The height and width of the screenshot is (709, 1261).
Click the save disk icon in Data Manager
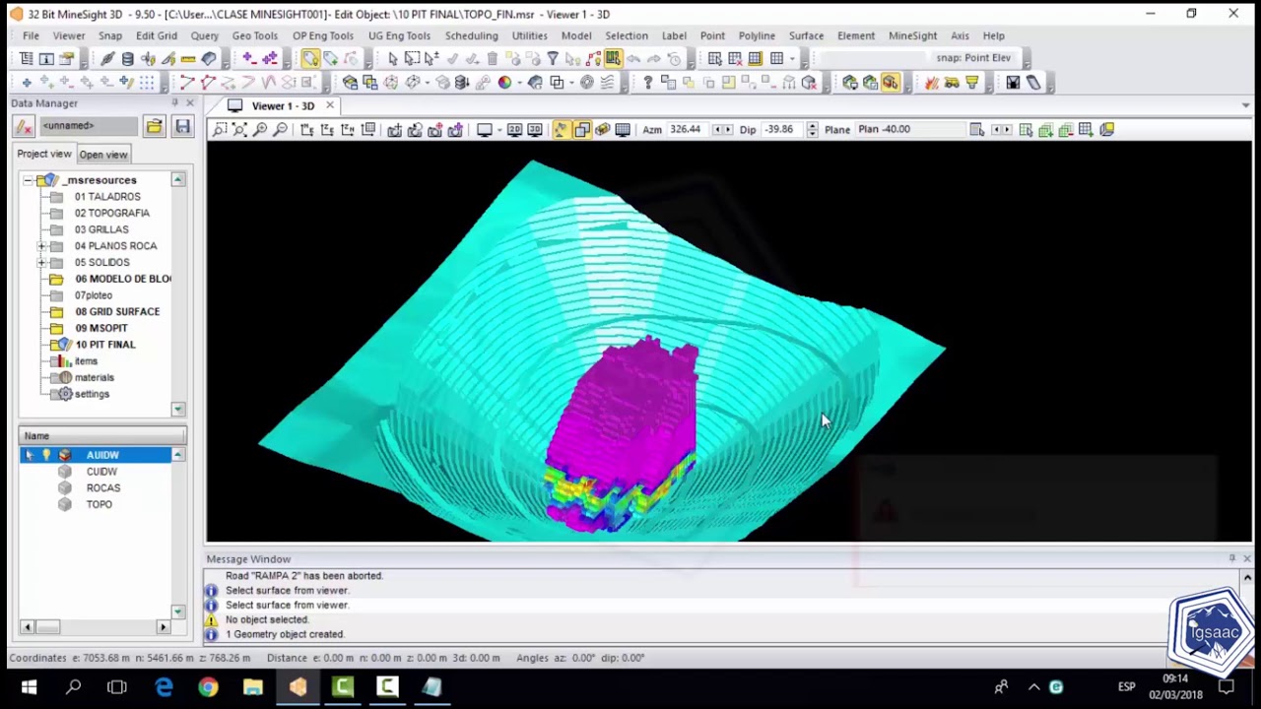tap(182, 126)
